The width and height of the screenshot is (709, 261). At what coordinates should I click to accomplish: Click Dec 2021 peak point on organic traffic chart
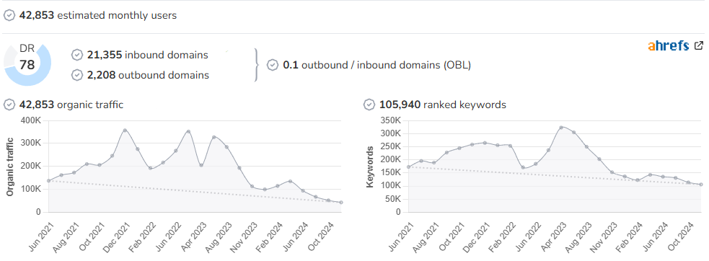click(x=125, y=130)
